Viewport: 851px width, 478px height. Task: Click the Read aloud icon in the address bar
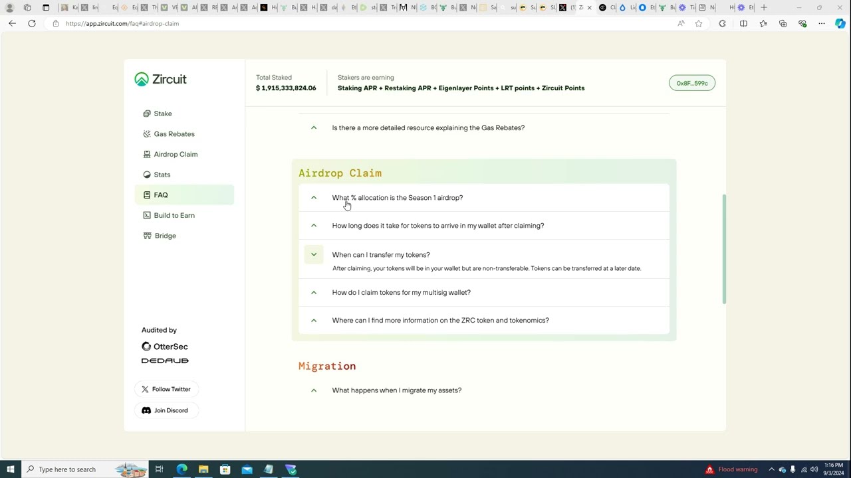click(x=681, y=23)
